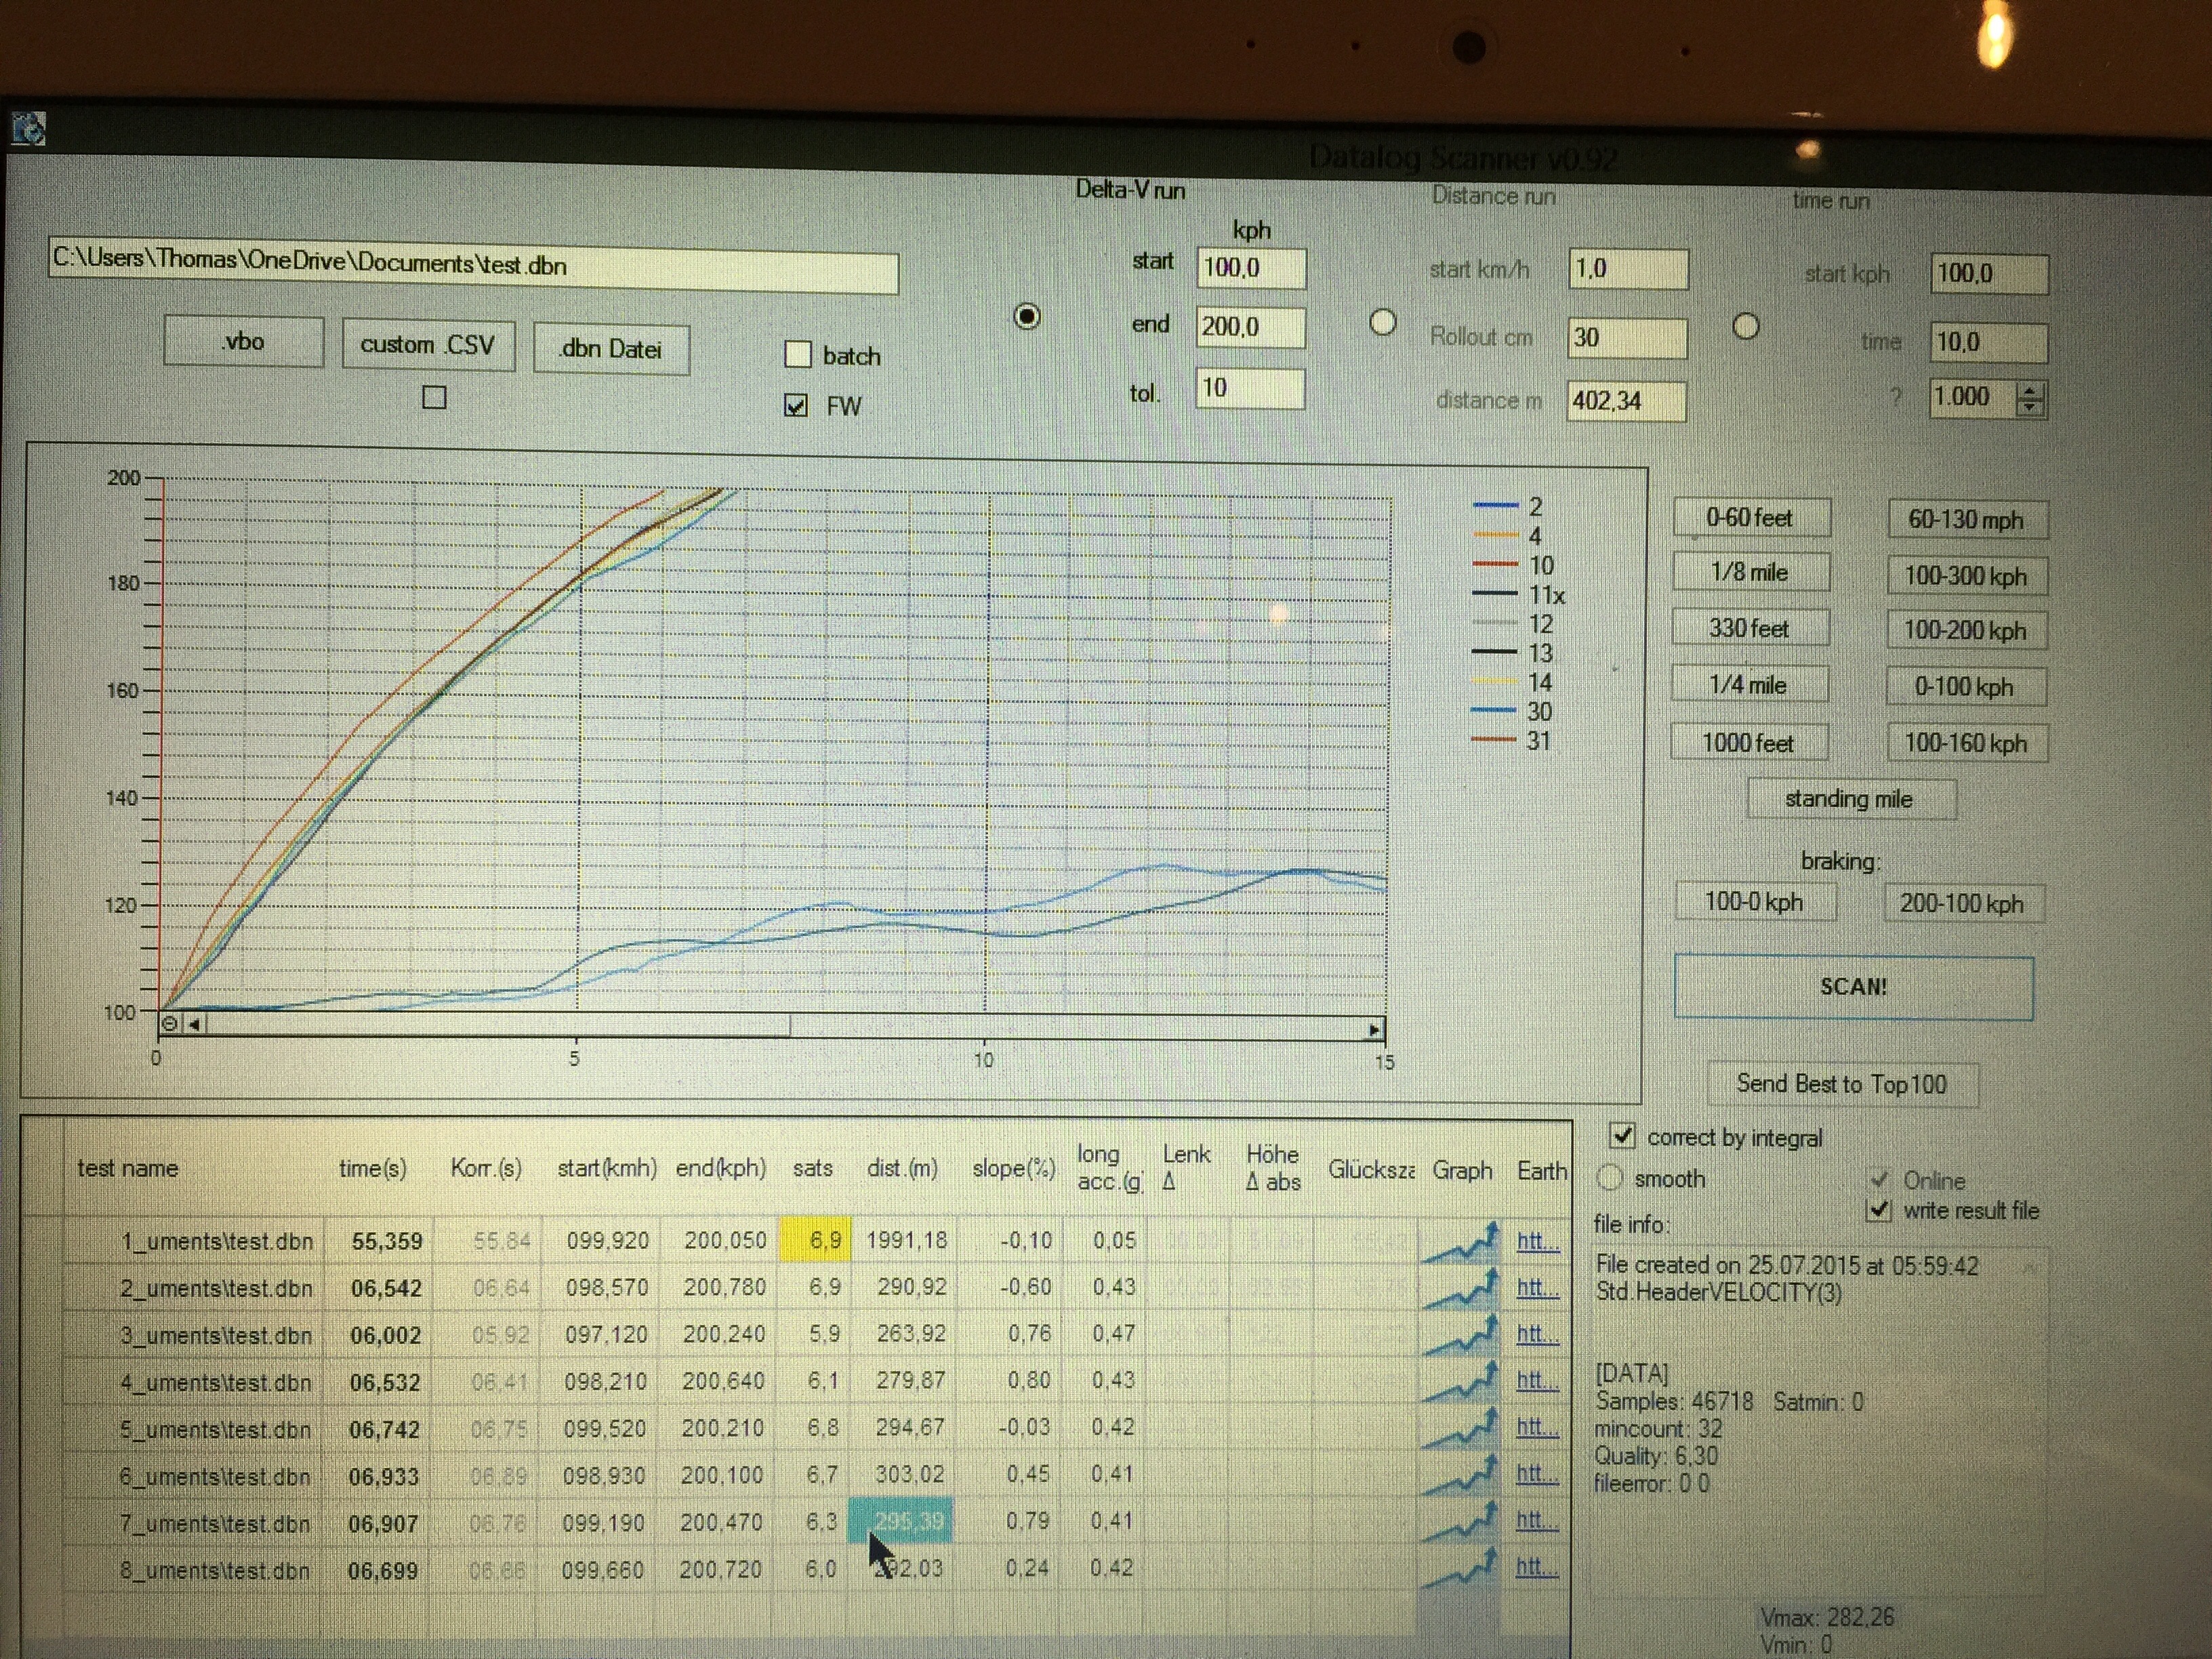Open the Earth link for row 2_uments
The height and width of the screenshot is (1659, 2212).
1536,1288
